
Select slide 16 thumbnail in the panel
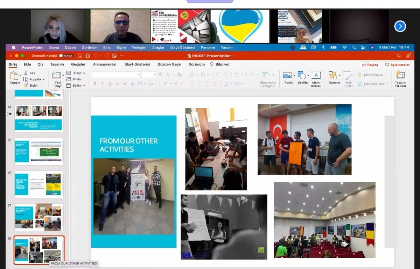click(39, 184)
